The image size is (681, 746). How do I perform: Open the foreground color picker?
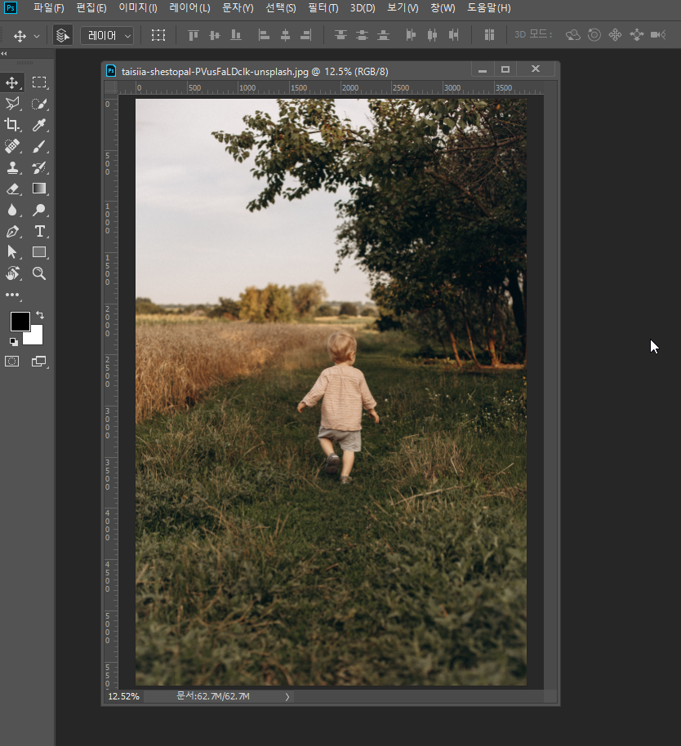pyautogui.click(x=20, y=322)
